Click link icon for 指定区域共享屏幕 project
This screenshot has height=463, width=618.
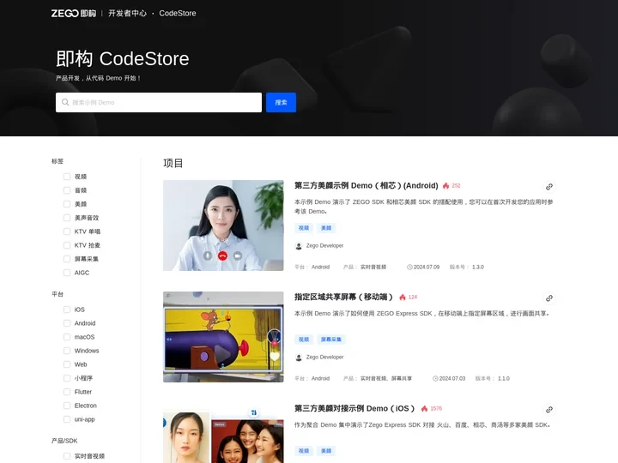[549, 298]
